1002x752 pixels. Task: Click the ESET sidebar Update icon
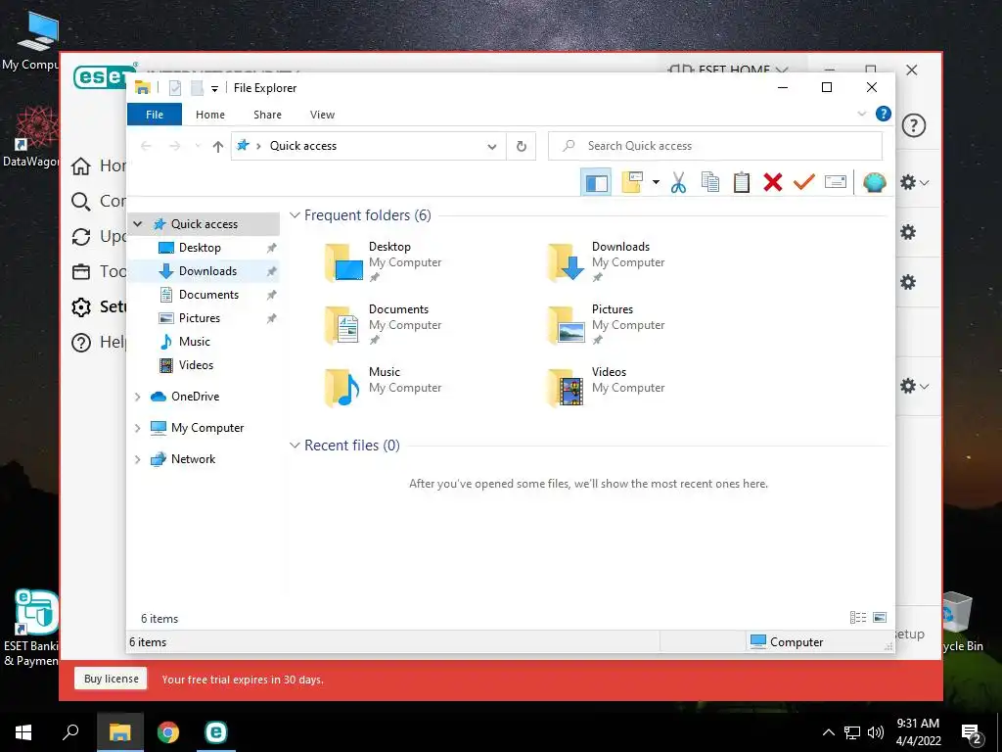point(80,237)
